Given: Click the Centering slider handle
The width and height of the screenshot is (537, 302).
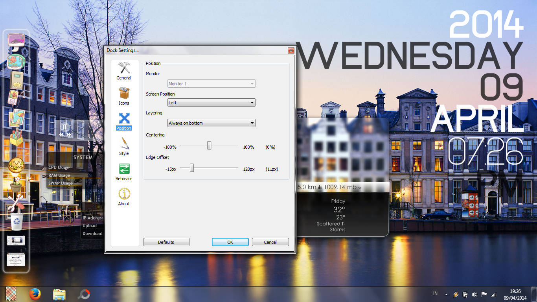Looking at the screenshot, I should click(x=209, y=145).
